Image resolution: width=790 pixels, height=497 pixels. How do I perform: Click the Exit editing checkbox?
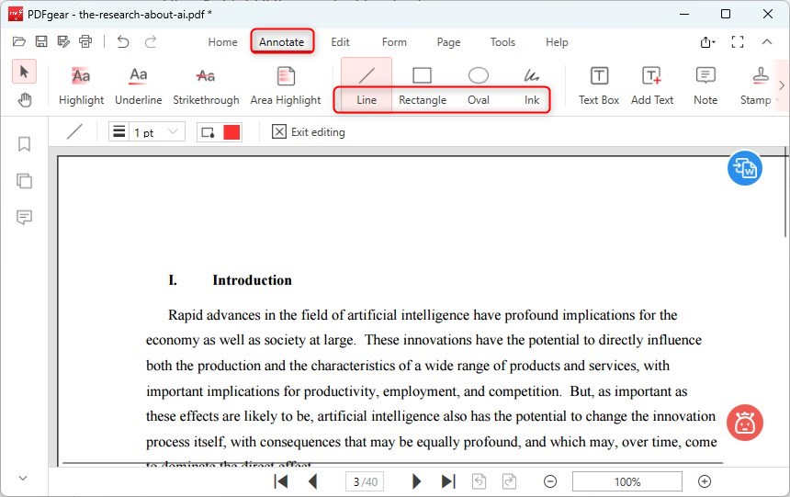tap(279, 132)
